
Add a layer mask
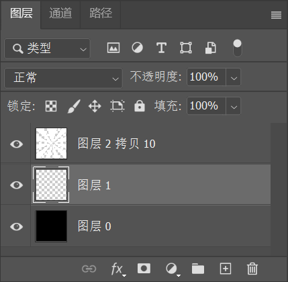point(144,269)
